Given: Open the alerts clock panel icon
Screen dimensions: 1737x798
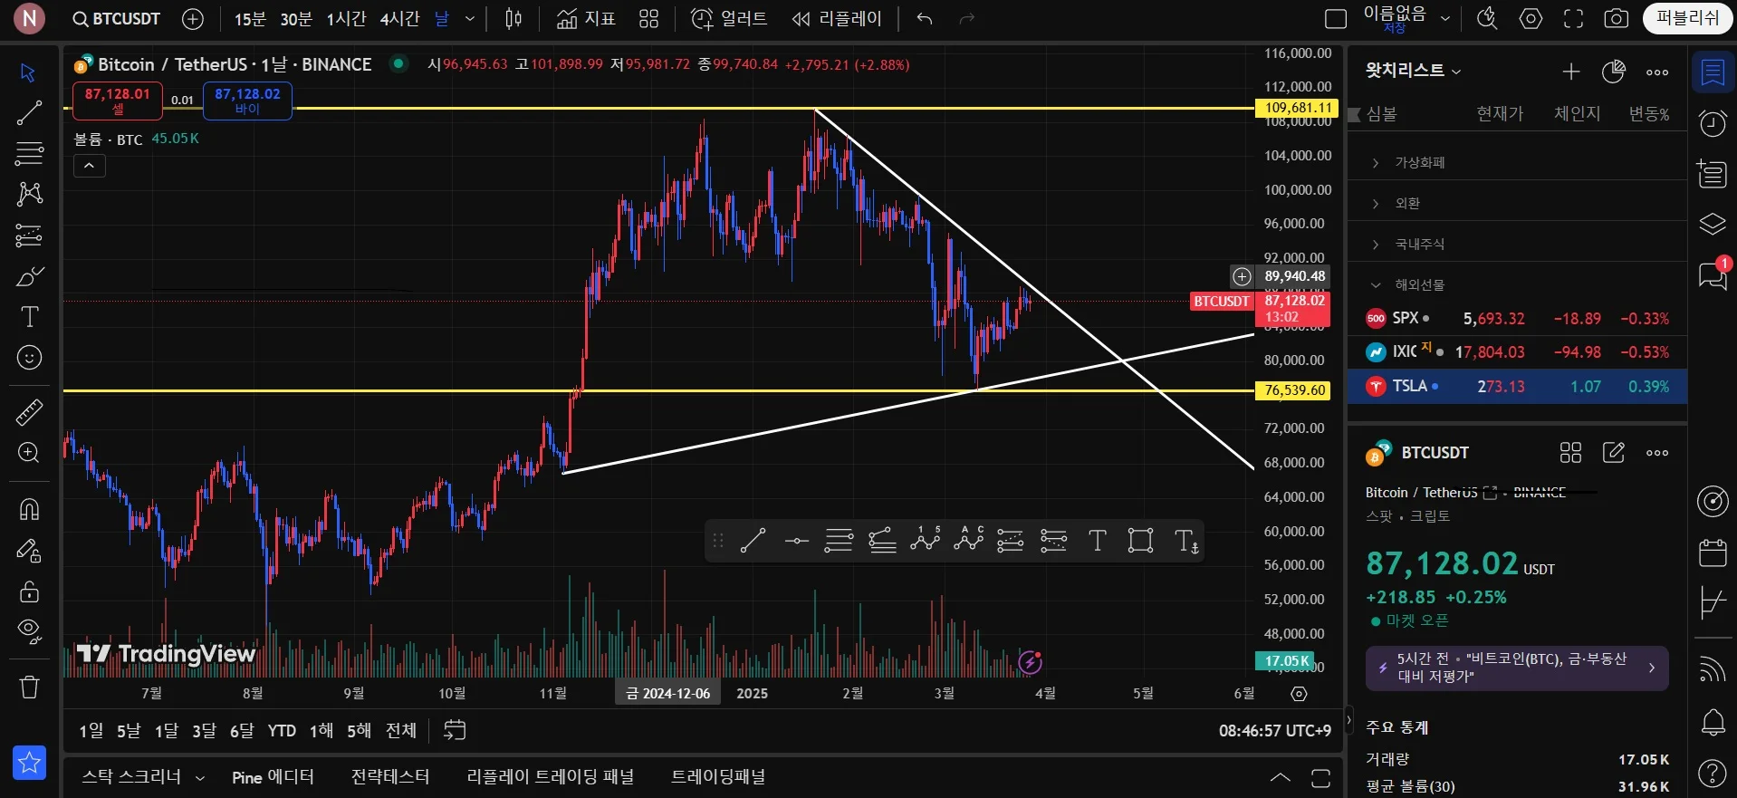Looking at the screenshot, I should coord(1713,123).
